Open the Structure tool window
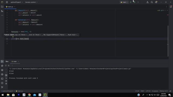The image size is (173, 97). pyautogui.click(x=2, y=11)
